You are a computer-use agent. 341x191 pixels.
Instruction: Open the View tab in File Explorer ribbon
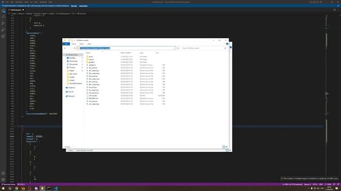(x=89, y=44)
